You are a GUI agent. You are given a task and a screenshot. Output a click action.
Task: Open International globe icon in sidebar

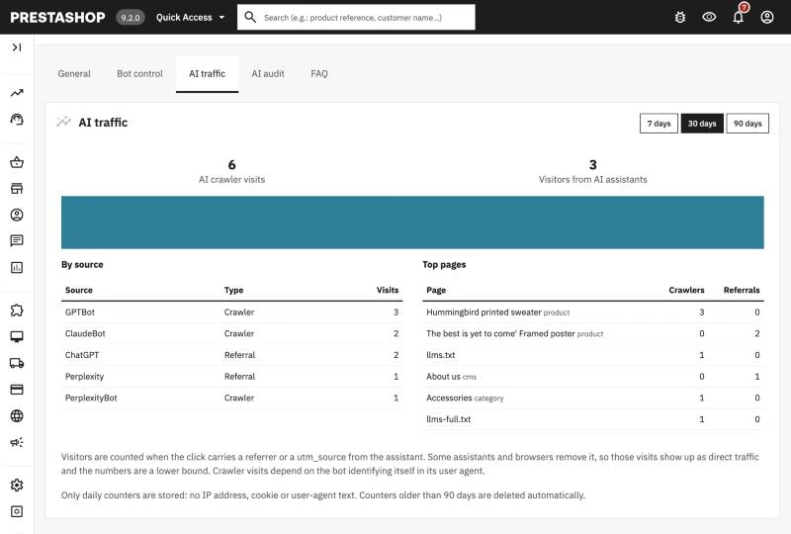coord(17,416)
